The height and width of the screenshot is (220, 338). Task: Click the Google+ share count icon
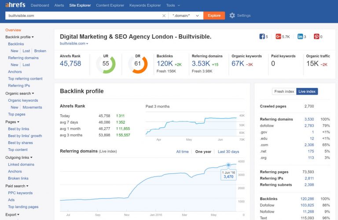pos(278,37)
